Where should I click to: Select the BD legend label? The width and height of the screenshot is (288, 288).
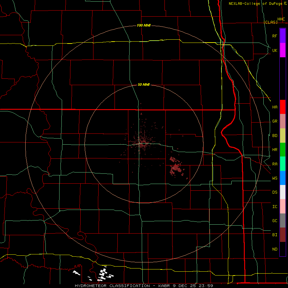tap(275, 136)
